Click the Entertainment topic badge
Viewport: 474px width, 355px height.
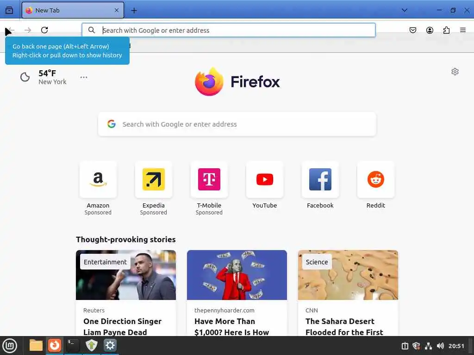[105, 262]
